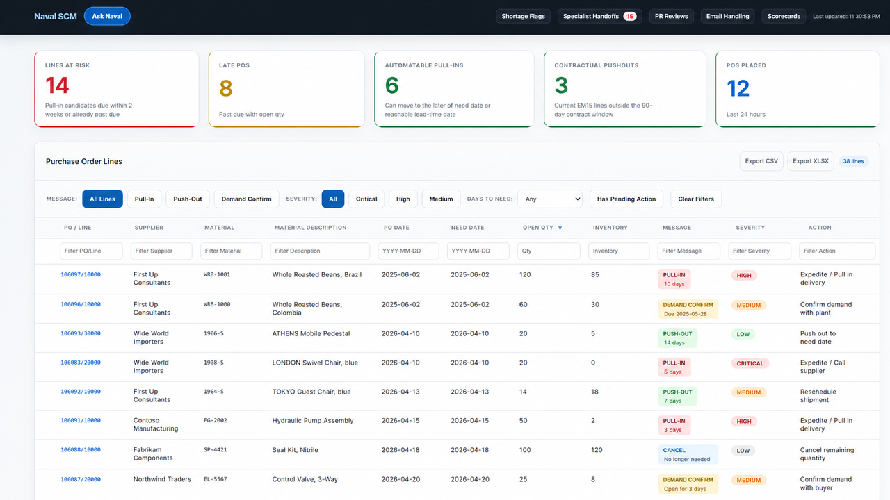Open Specialist Handoffs page
The height and width of the screenshot is (500, 890).
point(600,16)
